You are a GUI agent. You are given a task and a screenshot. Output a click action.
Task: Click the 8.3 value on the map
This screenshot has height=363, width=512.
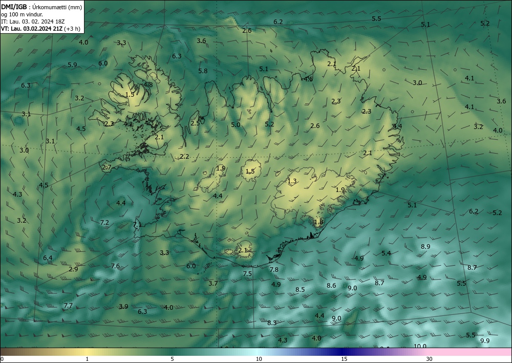(x=272, y=323)
